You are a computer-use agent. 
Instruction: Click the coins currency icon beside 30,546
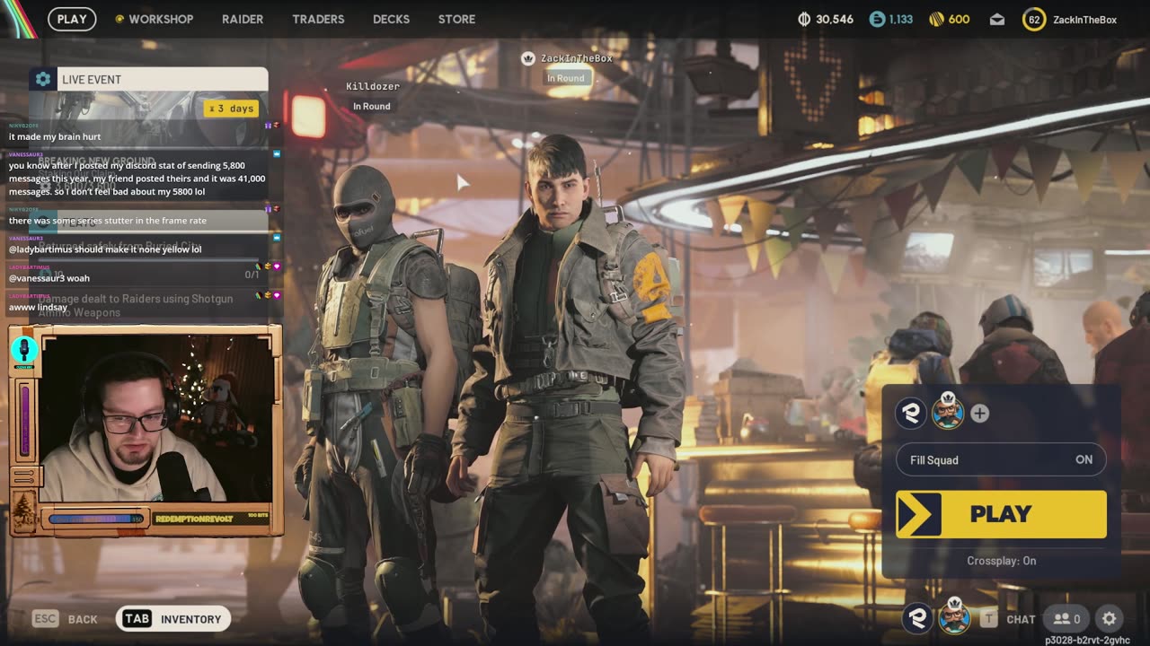click(804, 19)
